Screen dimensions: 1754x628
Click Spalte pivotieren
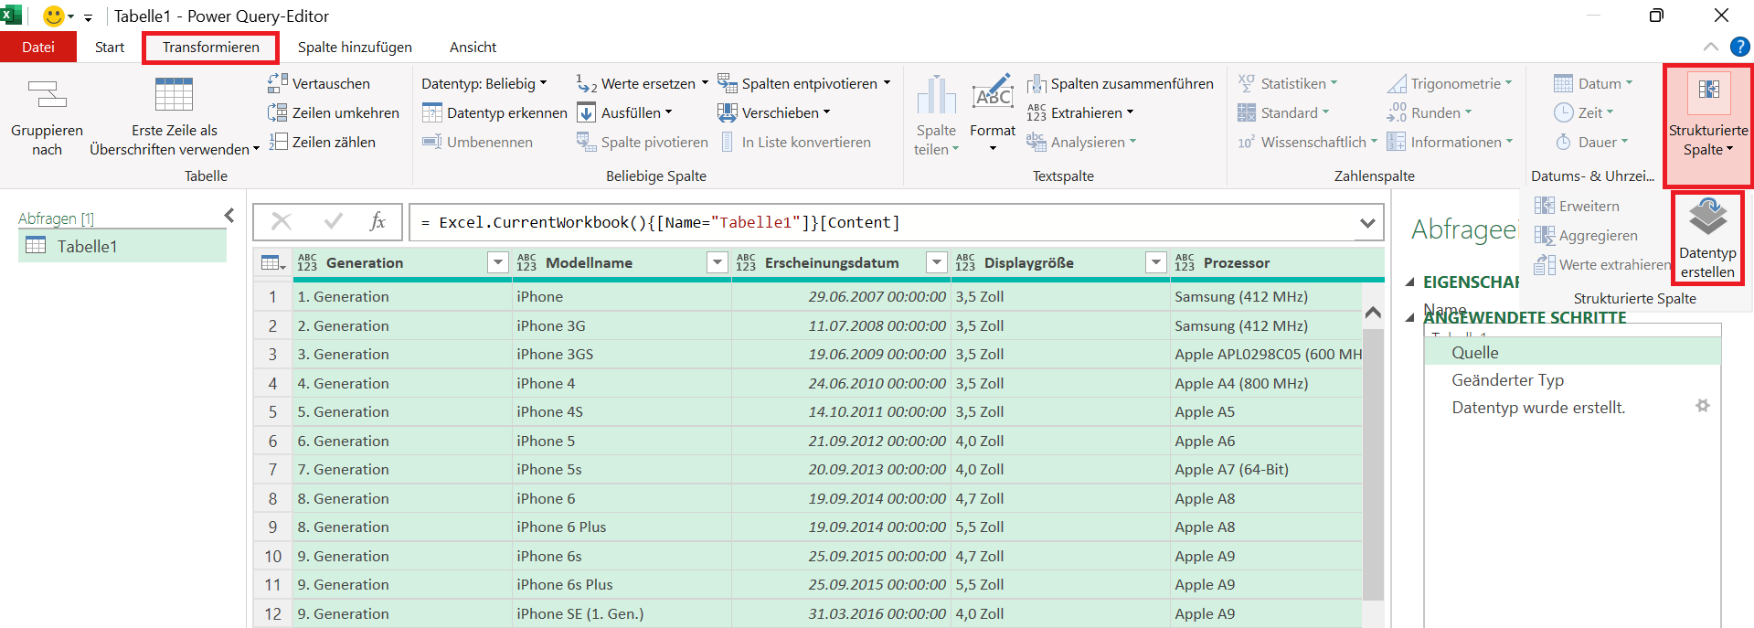643,142
